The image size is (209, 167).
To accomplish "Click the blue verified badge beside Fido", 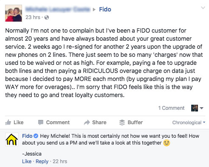I will pos(36,136).
